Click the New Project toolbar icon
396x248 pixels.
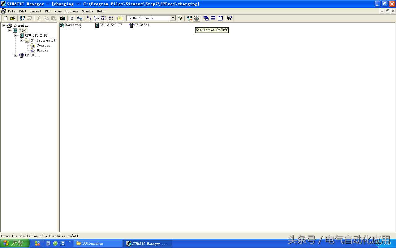[x=6, y=18]
